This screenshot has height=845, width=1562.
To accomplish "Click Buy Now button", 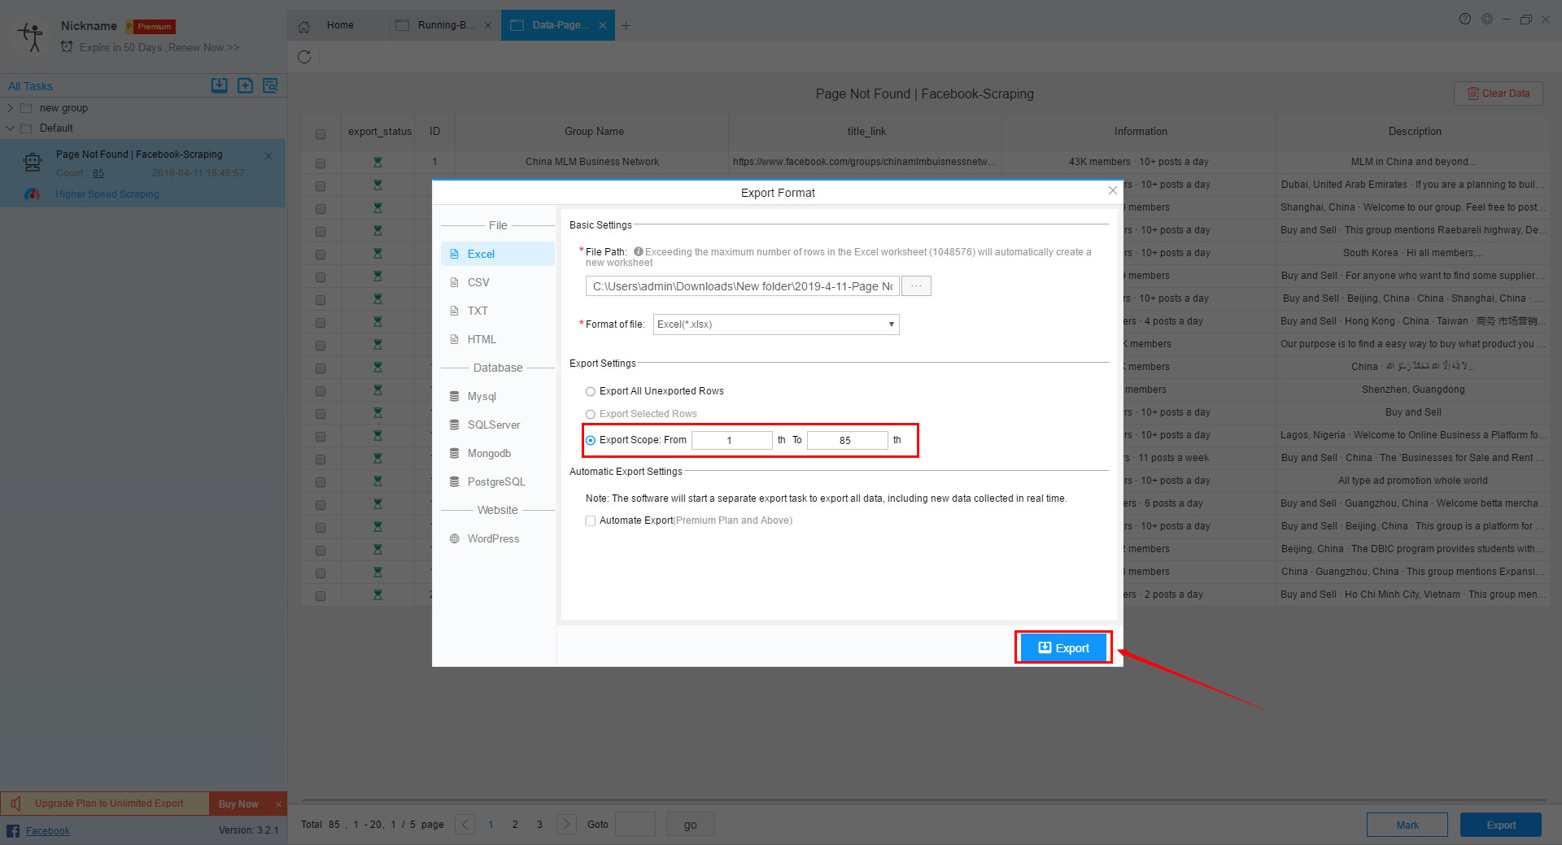I will 238,804.
